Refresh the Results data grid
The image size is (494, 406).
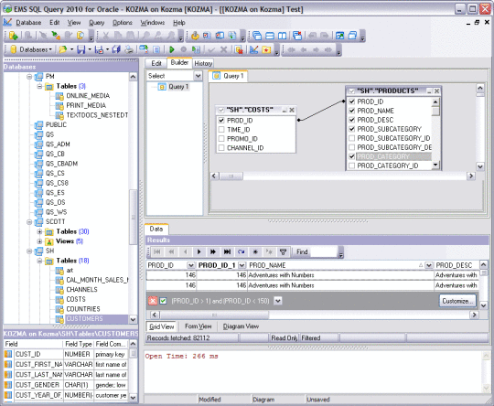[x=242, y=251]
